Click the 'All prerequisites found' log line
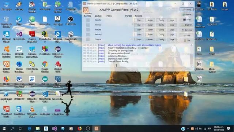The width and height of the screenshot is (234, 132). coord(118,53)
